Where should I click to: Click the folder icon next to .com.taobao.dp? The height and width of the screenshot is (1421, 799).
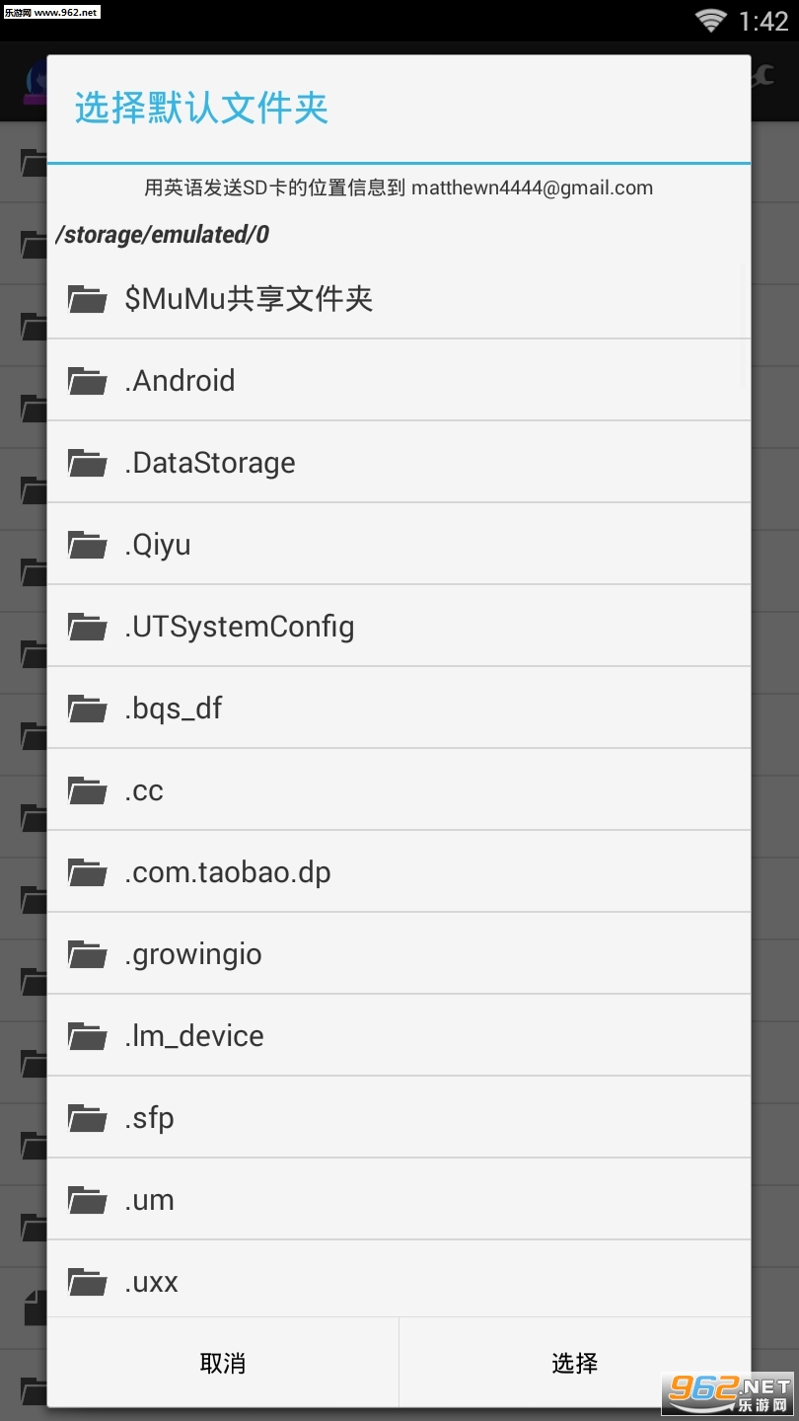[x=88, y=871]
